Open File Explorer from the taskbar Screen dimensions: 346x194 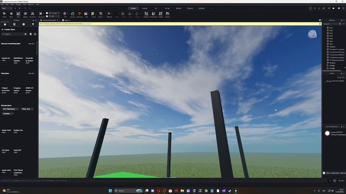182,191
